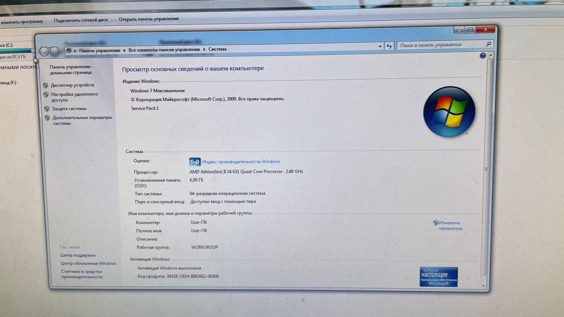The height and width of the screenshot is (317, 564).
Task: Expand the arrow after Панель управления breadcrumb
Action: pyautogui.click(x=124, y=50)
